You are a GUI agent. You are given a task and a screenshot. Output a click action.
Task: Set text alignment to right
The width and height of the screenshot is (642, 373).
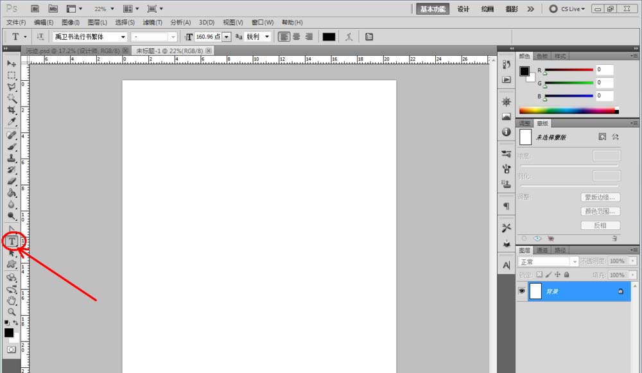(x=309, y=37)
